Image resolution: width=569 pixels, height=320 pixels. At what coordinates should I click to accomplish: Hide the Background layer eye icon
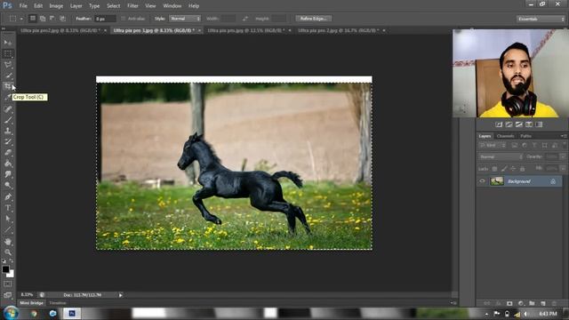click(x=482, y=181)
